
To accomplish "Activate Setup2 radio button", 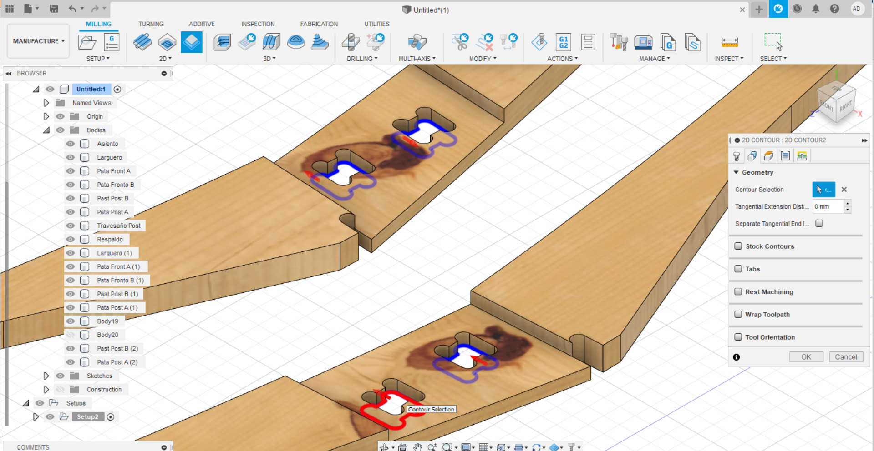I will 111,417.
